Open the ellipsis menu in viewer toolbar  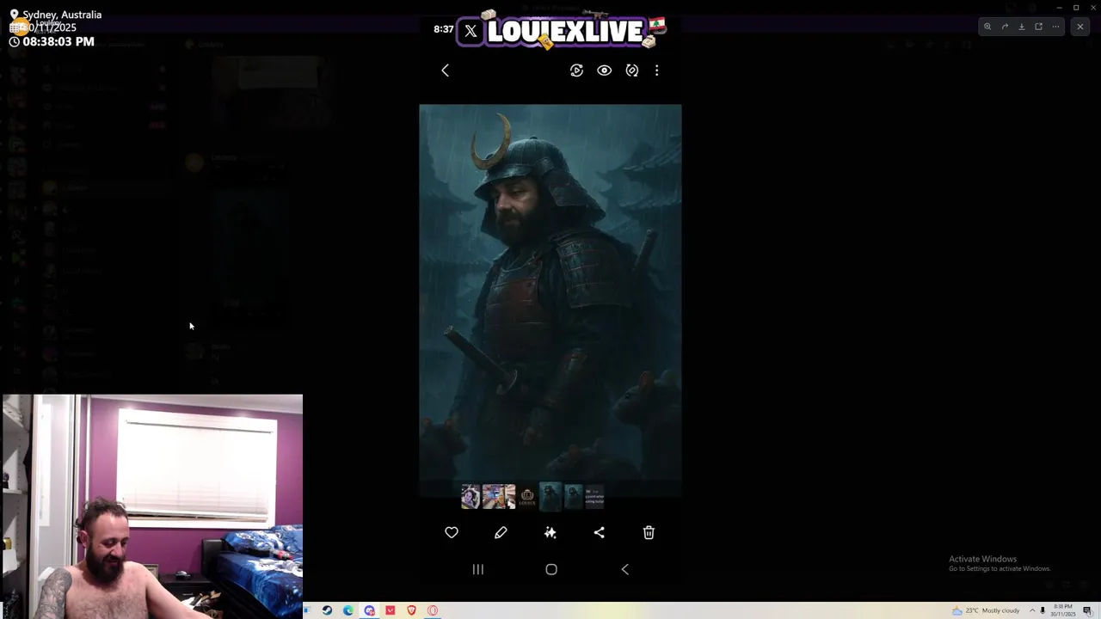pos(1055,27)
